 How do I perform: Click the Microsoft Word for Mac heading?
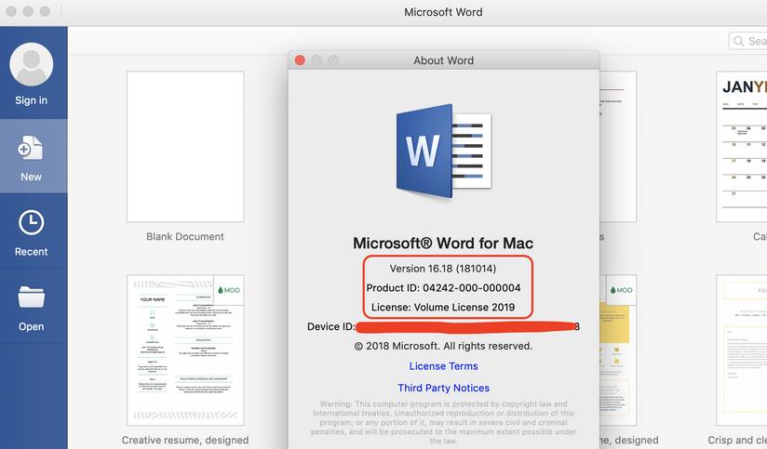(443, 243)
